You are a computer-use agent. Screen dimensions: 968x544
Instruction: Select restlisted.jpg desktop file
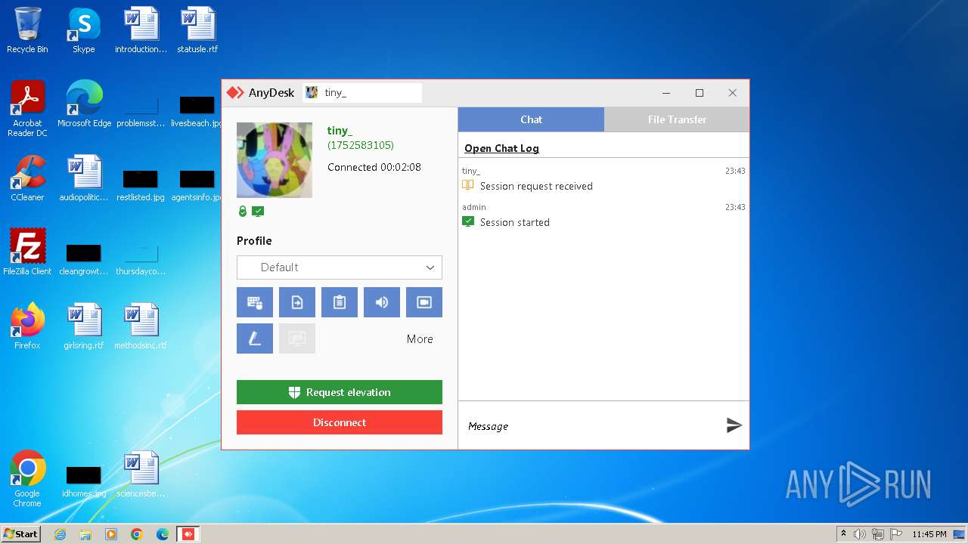click(x=141, y=184)
